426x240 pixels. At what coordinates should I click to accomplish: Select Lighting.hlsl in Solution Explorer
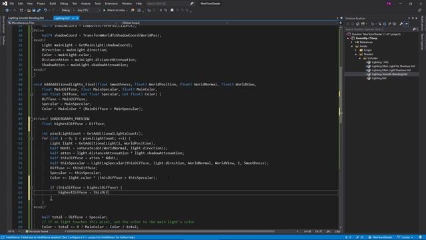point(379,78)
